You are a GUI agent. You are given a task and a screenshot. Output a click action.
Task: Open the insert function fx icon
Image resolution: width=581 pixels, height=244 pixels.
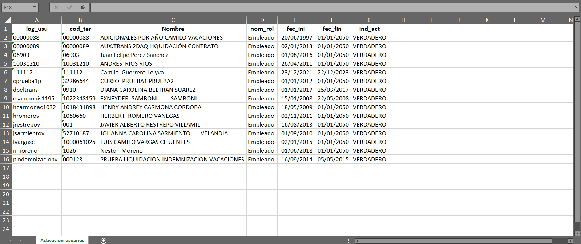click(x=82, y=7)
